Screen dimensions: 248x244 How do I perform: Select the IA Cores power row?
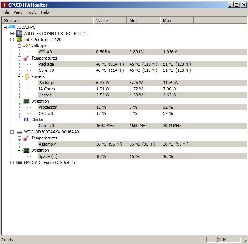tap(142, 89)
